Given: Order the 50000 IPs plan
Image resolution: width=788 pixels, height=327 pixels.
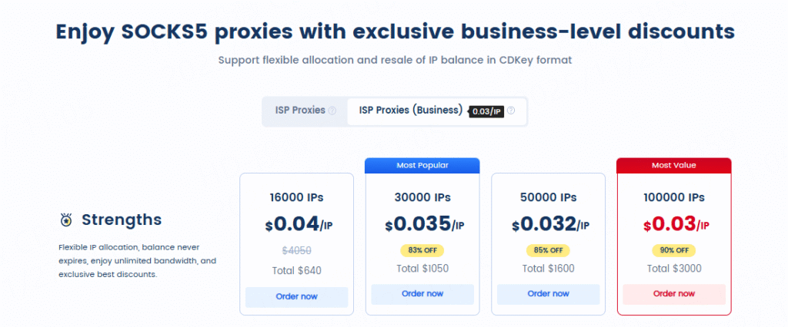Looking at the screenshot, I should (548, 294).
